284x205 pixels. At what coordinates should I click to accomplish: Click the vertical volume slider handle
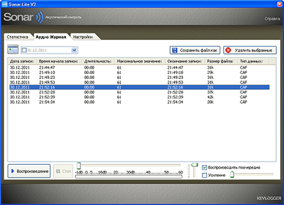(194, 165)
